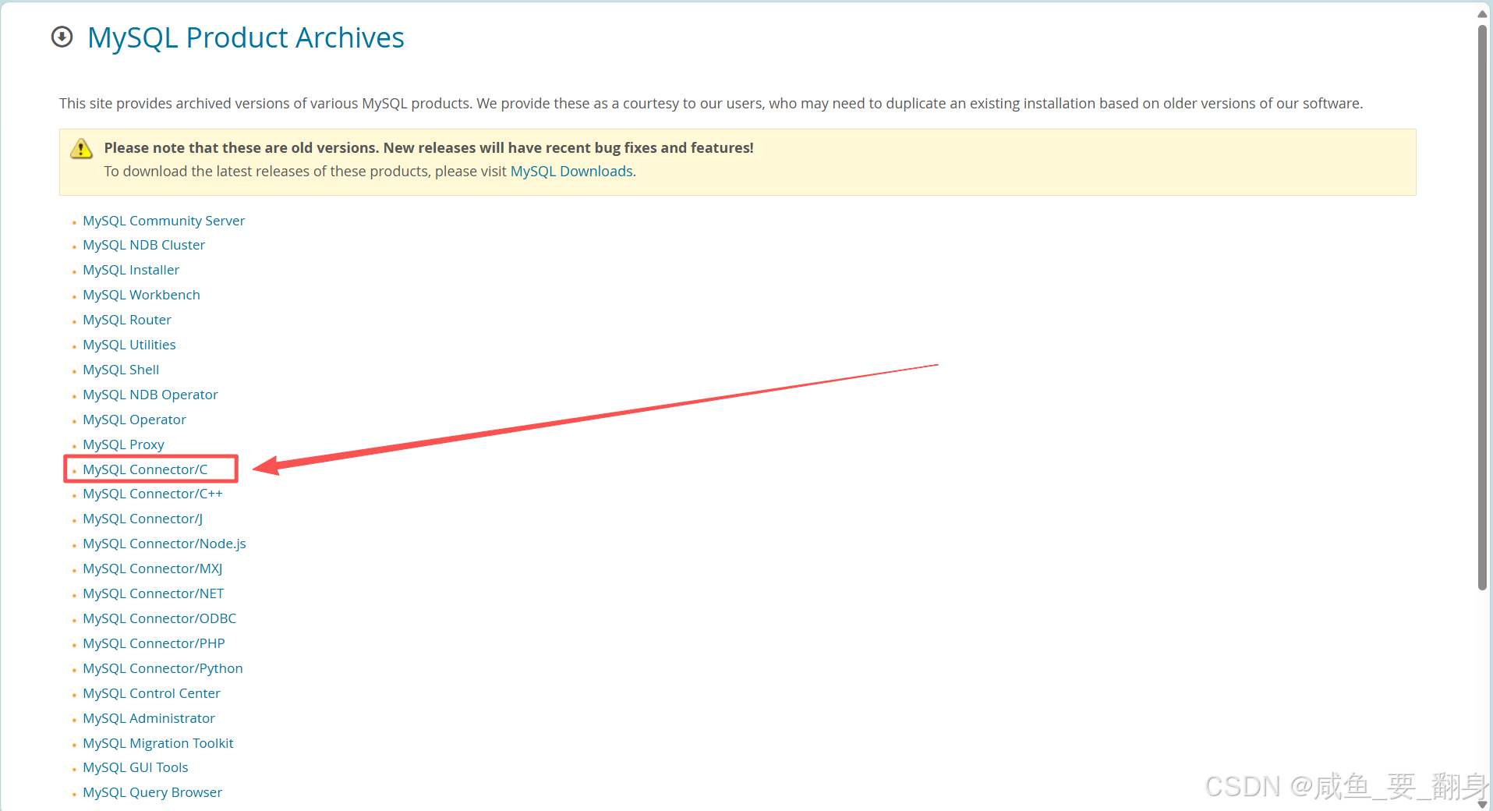Click the warning triangle icon in the notice

click(x=81, y=148)
